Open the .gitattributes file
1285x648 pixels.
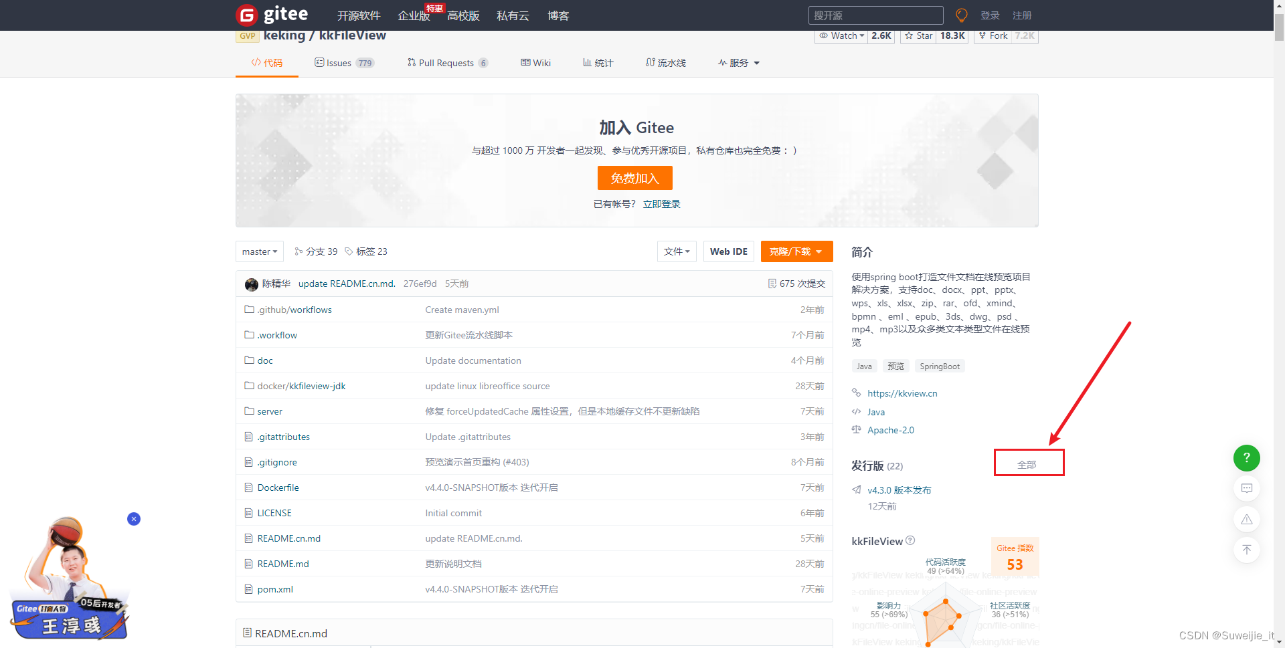[284, 437]
